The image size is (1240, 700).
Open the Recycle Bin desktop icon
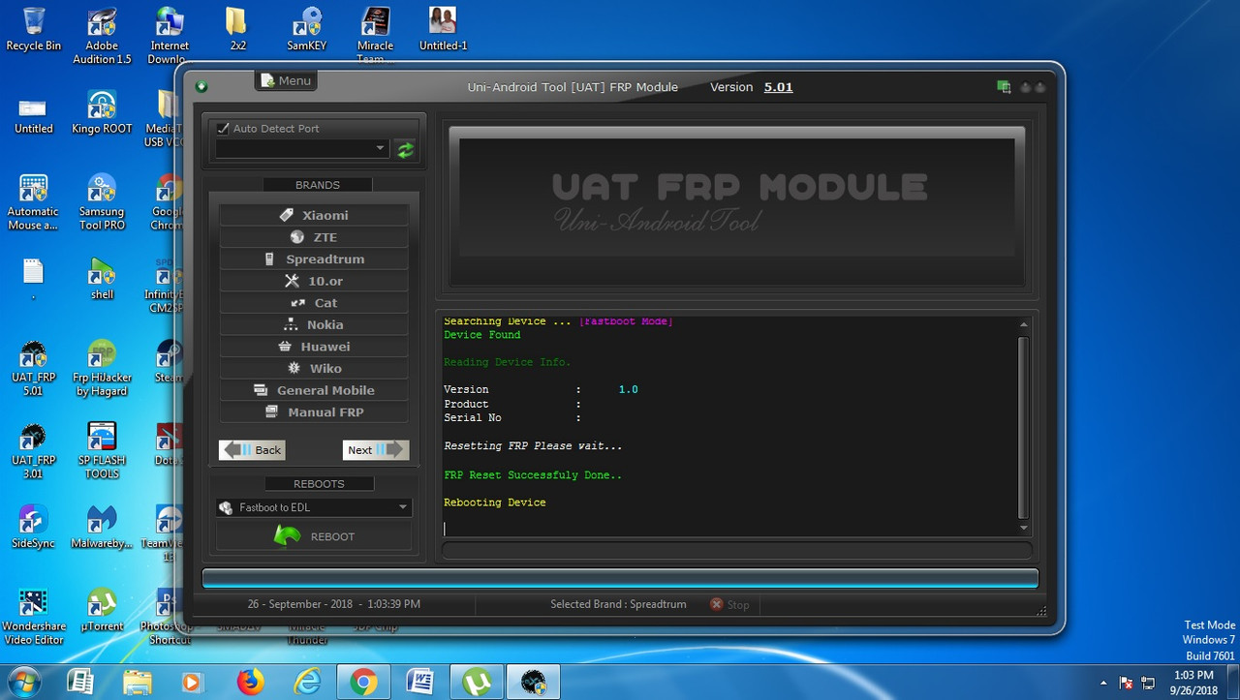click(33, 29)
